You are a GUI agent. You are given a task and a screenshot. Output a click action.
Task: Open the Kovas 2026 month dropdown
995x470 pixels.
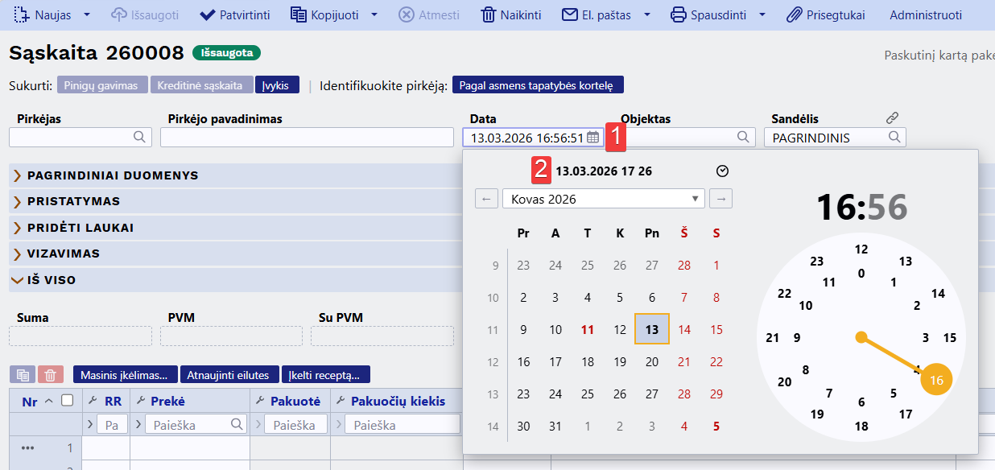tap(603, 199)
